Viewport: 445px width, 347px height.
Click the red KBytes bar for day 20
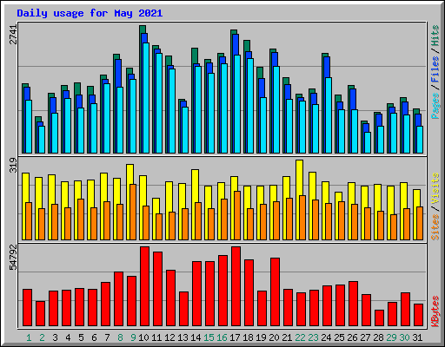(x=275, y=292)
